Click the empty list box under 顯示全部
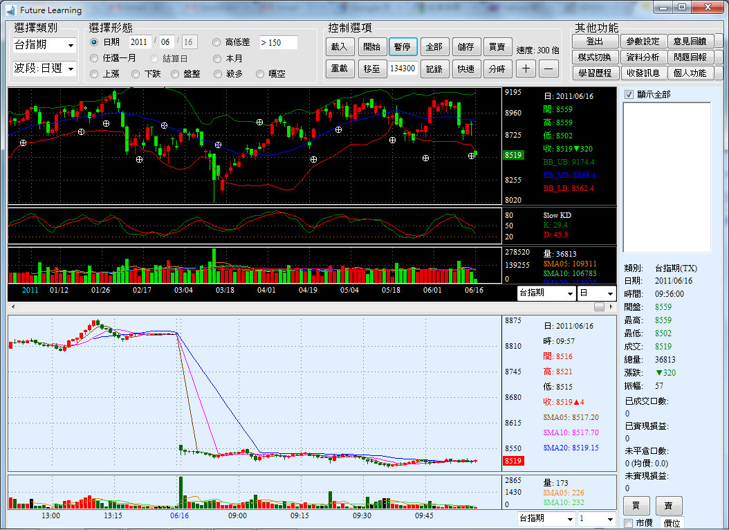 (667, 177)
